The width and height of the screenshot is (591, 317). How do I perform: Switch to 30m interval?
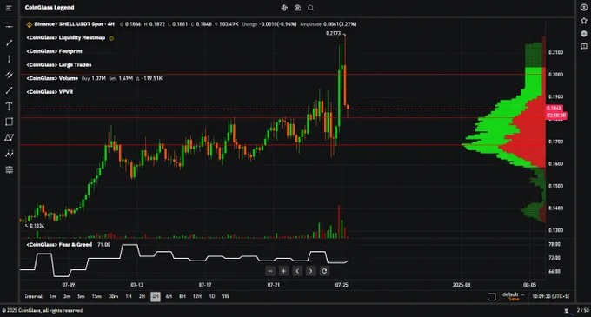click(113, 297)
